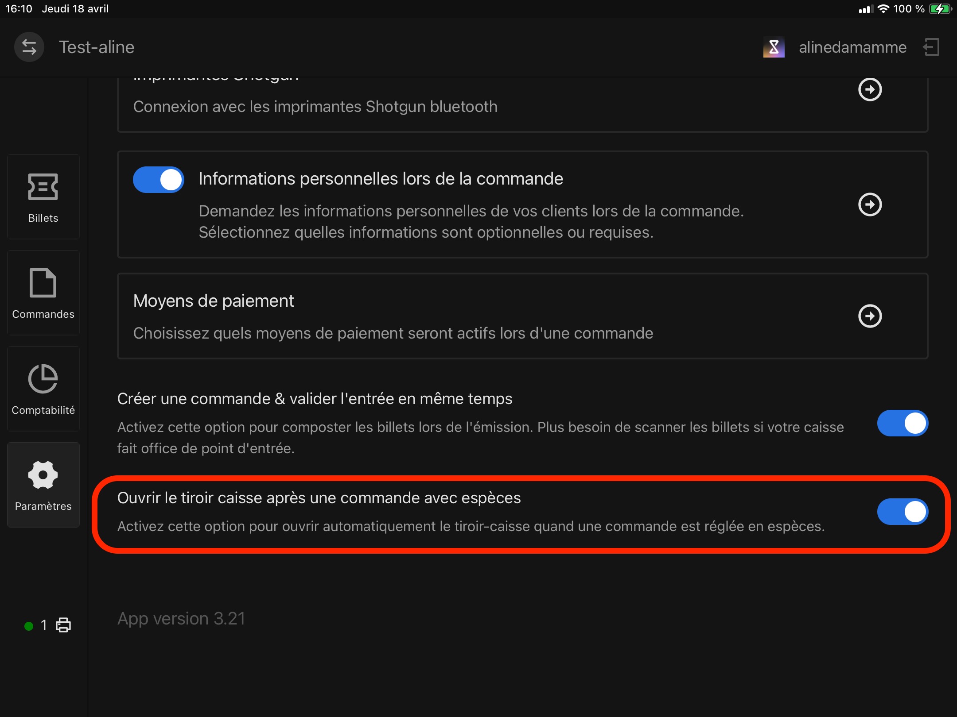Click the Test-aline event title
This screenshot has height=717, width=957.
[x=97, y=47]
